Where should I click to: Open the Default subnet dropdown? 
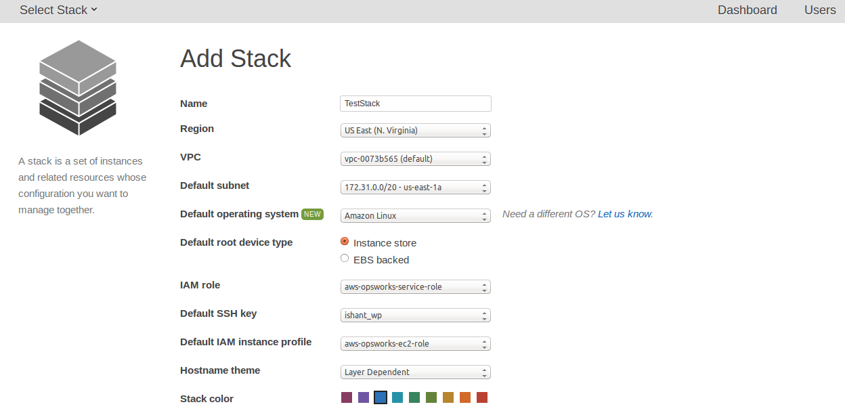click(415, 188)
